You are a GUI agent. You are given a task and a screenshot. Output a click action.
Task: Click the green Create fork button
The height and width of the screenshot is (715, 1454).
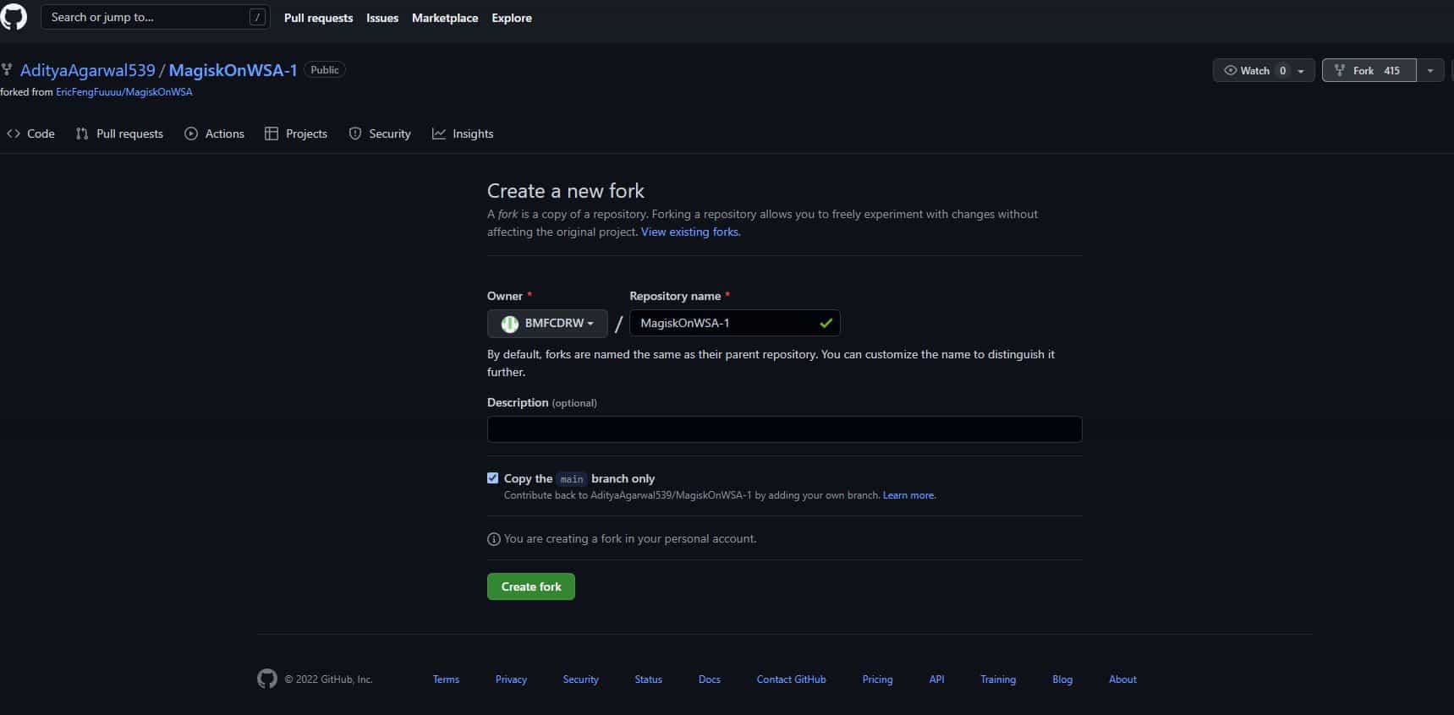(531, 587)
